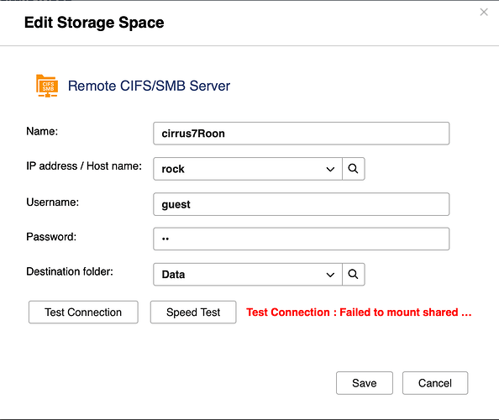Viewport: 499px width, 420px height.
Task: Expand the Destination folder dropdown arrow
Action: click(x=330, y=275)
